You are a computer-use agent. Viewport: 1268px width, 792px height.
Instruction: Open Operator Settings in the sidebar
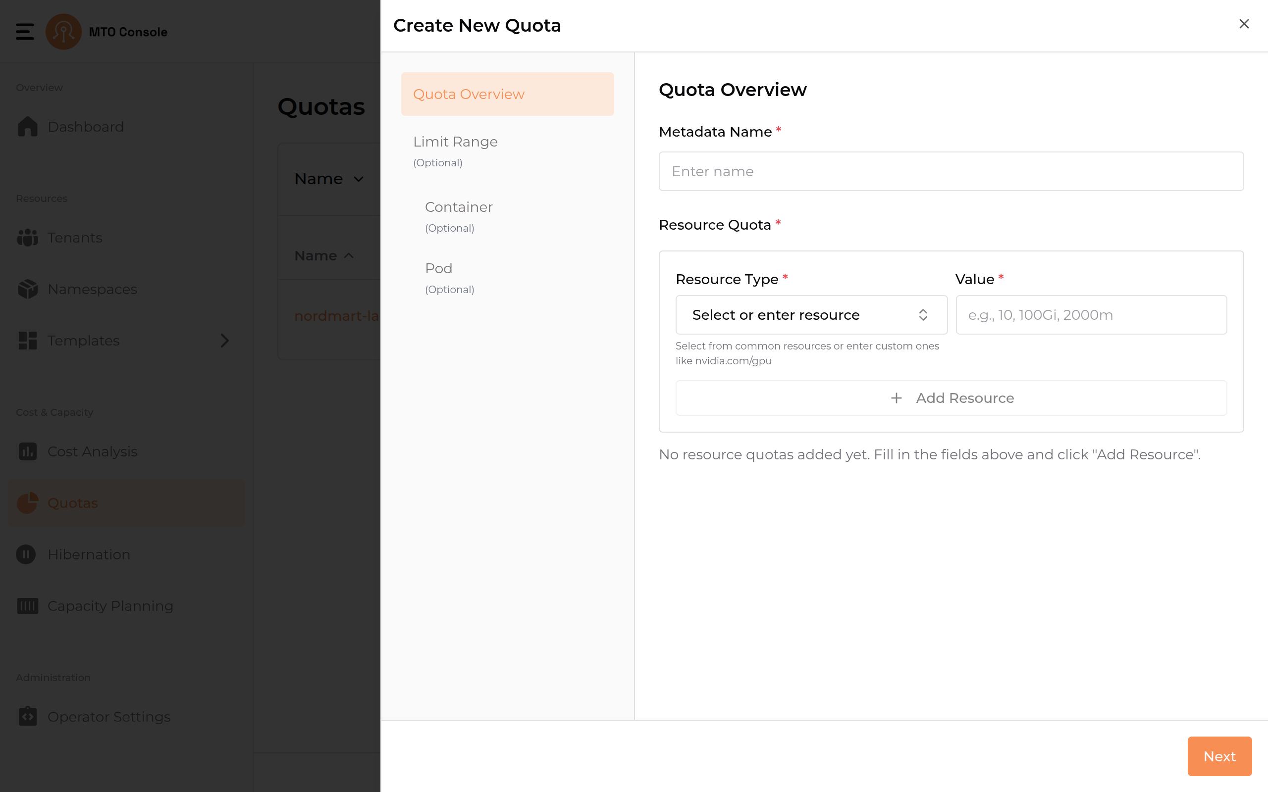pos(126,716)
